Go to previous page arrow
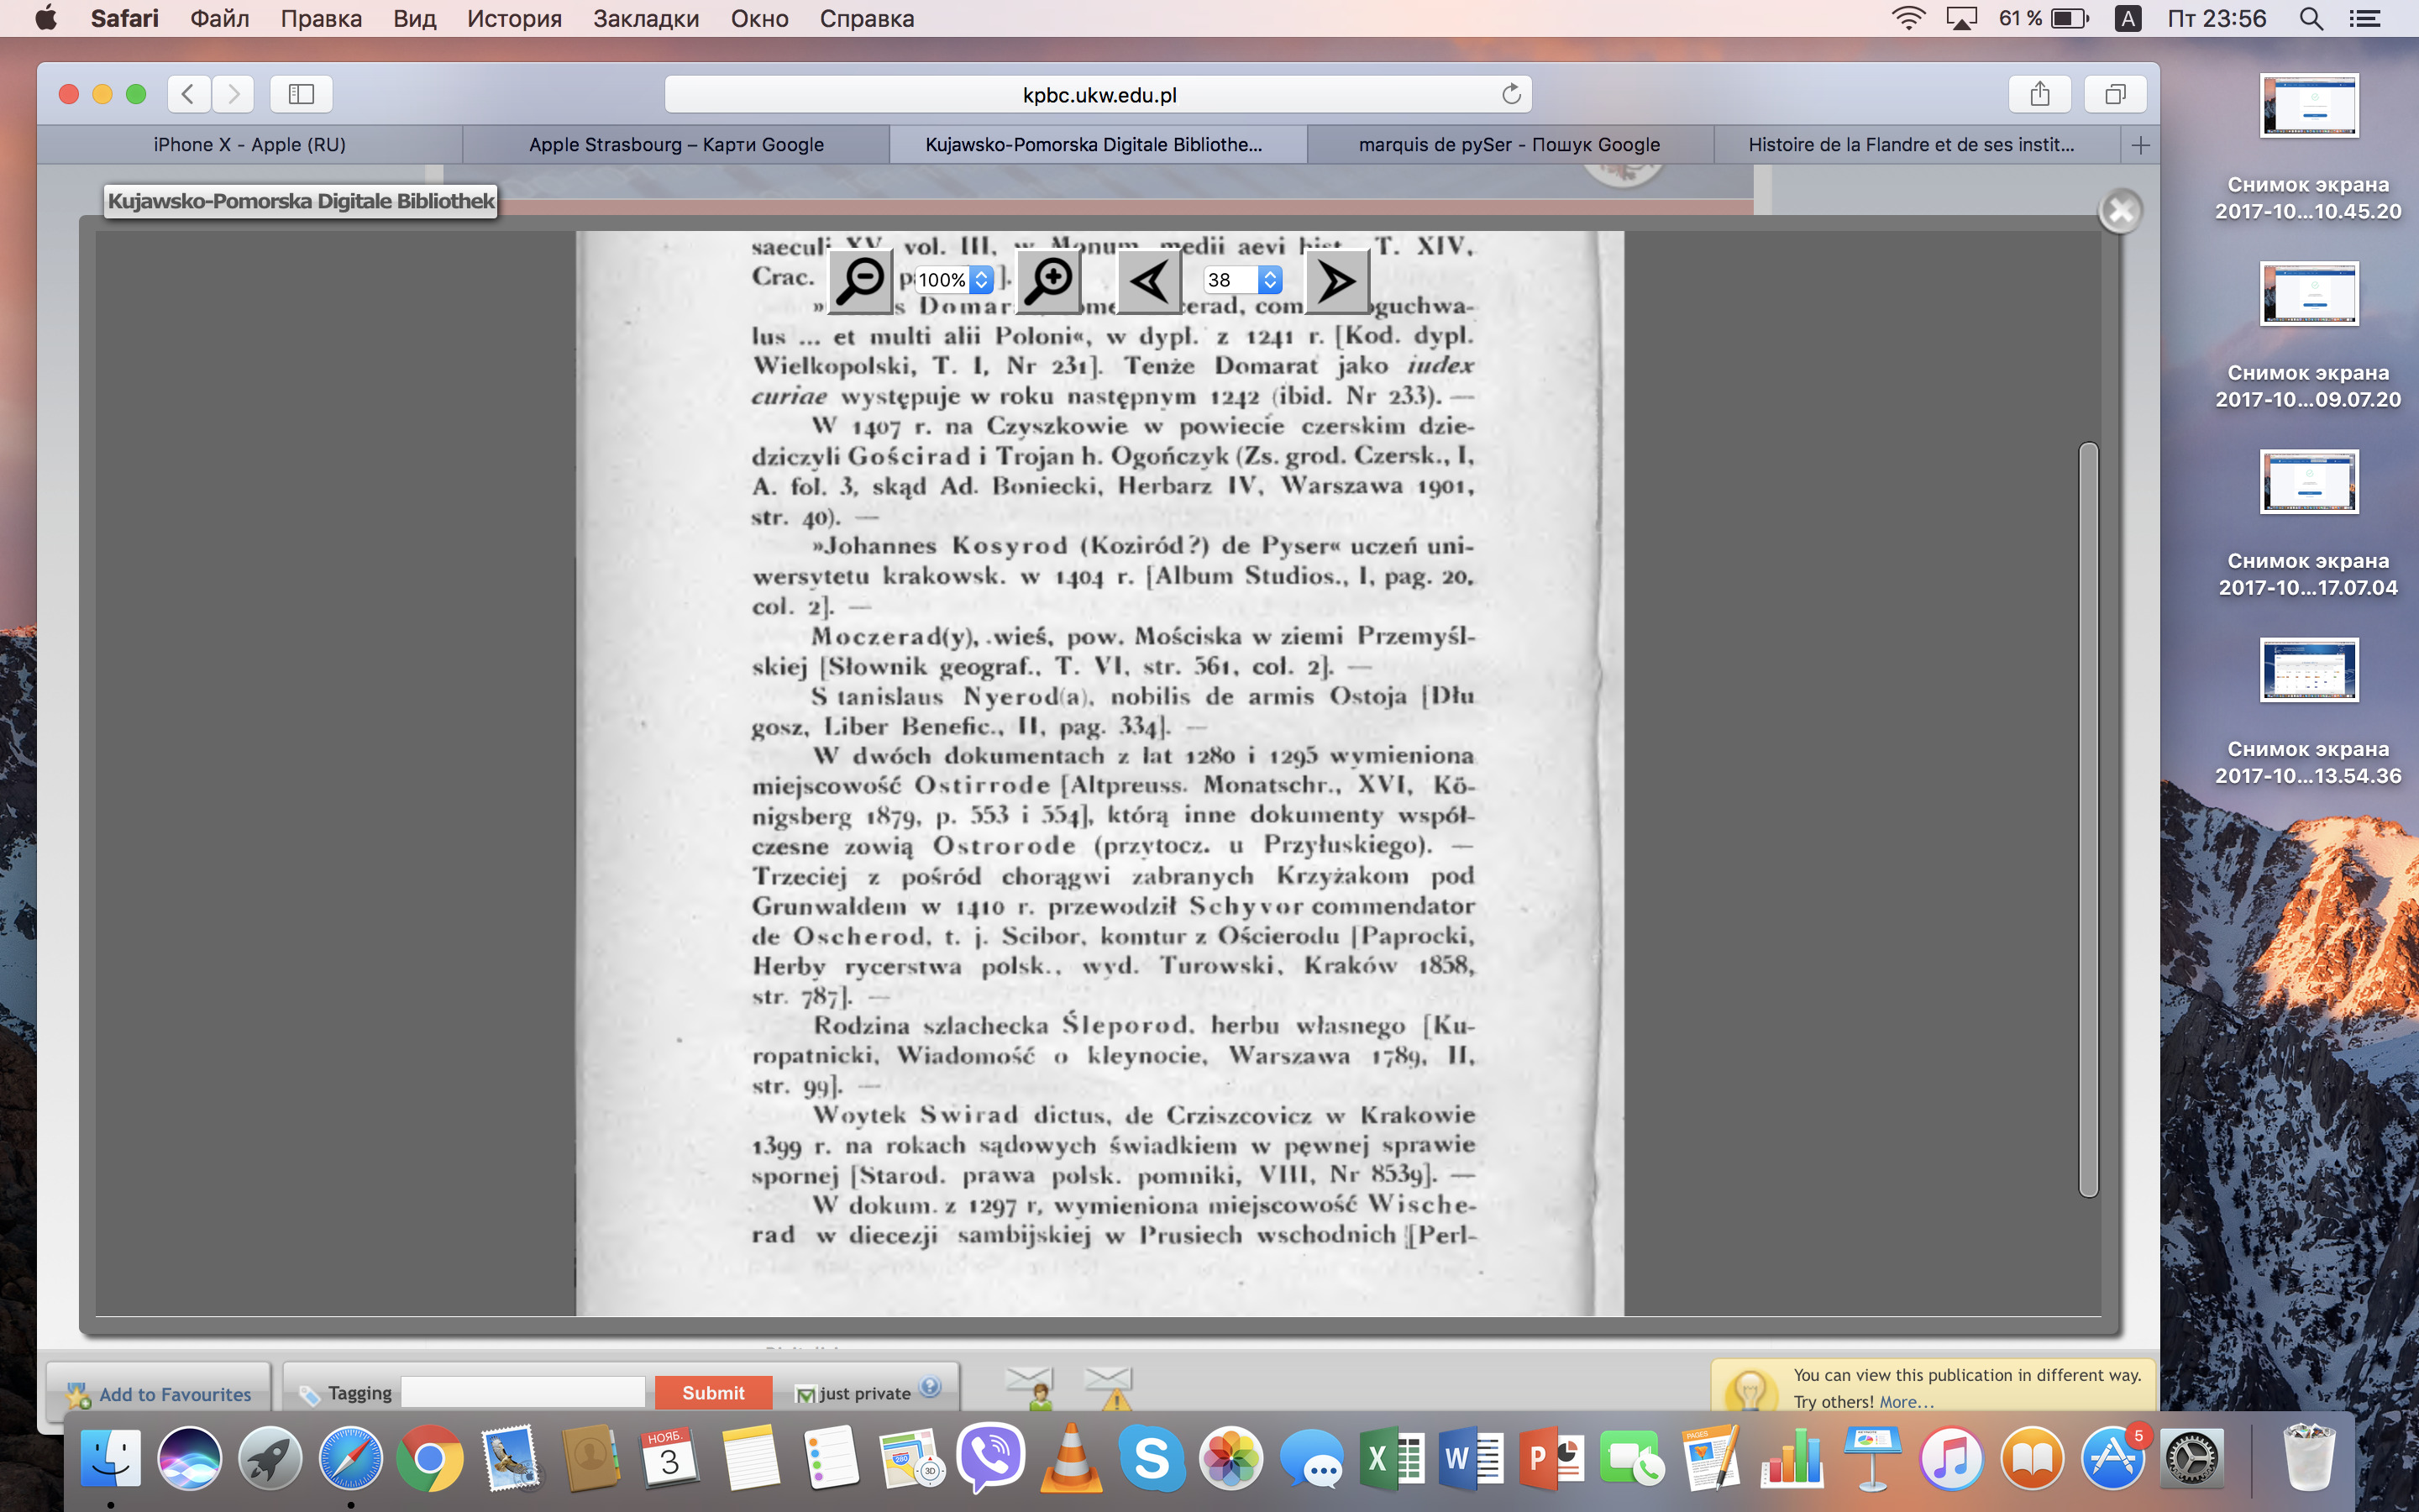Screen dimensions: 2419x1512 pos(1148,281)
